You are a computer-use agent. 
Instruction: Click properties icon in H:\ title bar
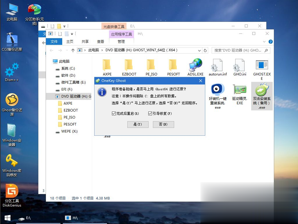click(60, 34)
